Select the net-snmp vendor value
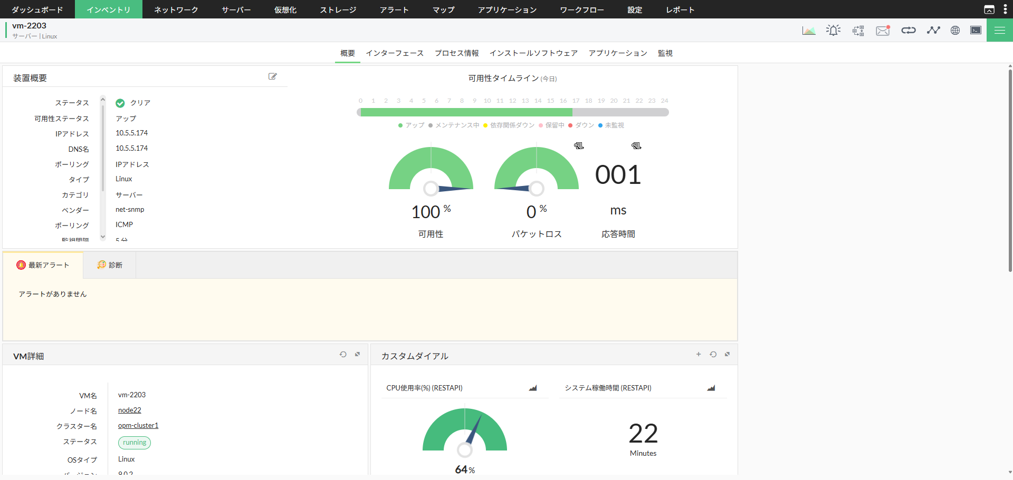This screenshot has width=1013, height=480. click(x=130, y=210)
